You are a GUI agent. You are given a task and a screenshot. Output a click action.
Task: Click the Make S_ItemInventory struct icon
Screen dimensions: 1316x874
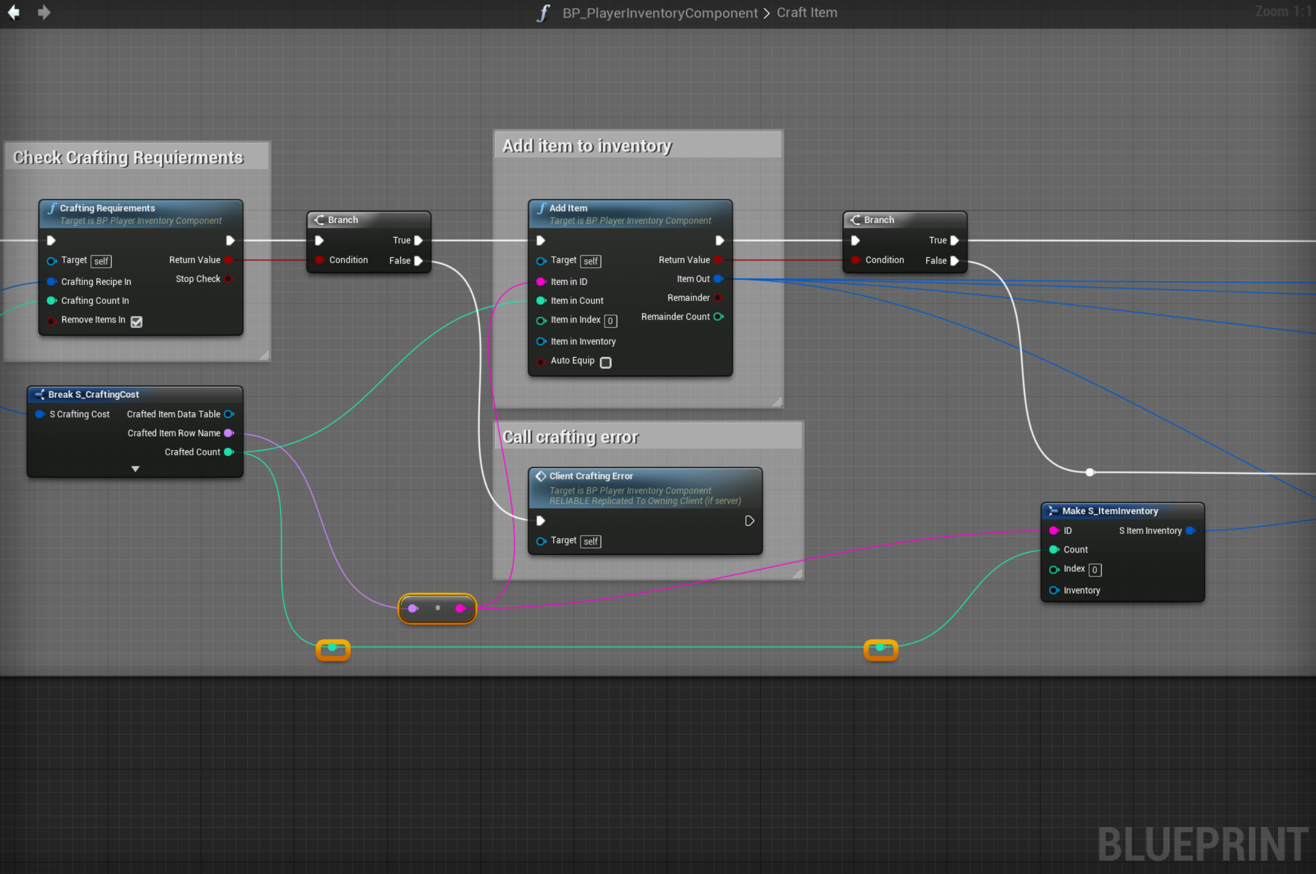click(x=1053, y=511)
